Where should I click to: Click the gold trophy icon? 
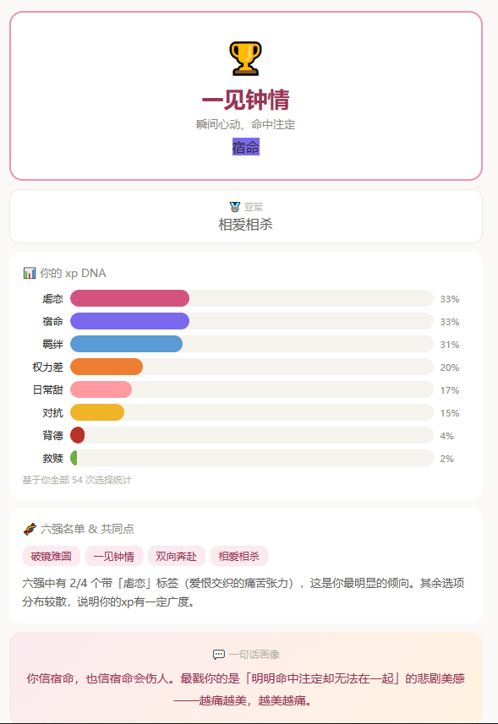pos(245,58)
